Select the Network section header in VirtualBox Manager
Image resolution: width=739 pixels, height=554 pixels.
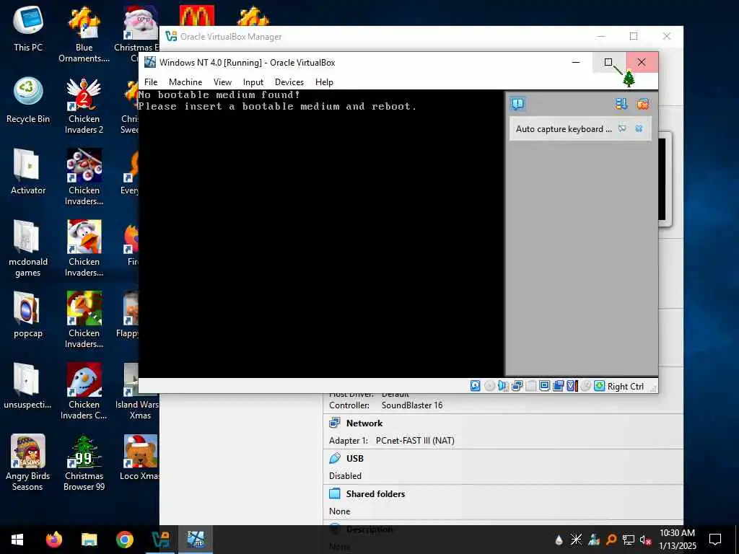[x=364, y=423]
